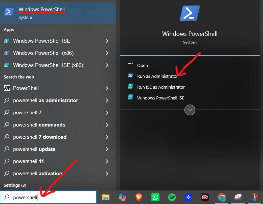Click the PowerShell web result icon
The width and height of the screenshot is (263, 204).
point(7,88)
